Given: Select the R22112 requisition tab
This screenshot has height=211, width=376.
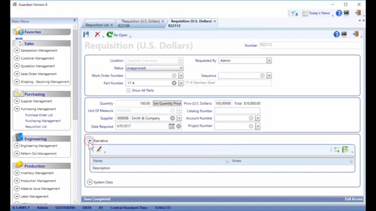Looking at the screenshot, I should [191, 23].
